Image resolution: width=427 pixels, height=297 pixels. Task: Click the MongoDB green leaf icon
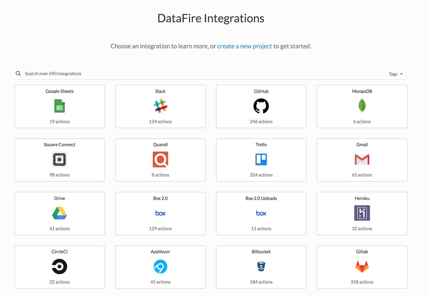(x=362, y=106)
